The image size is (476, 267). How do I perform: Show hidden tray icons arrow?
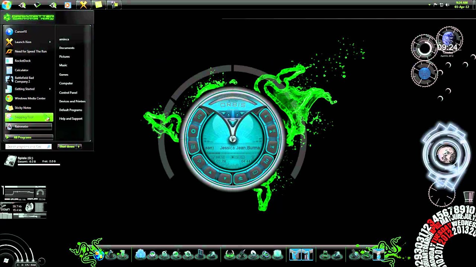(x=430, y=5)
